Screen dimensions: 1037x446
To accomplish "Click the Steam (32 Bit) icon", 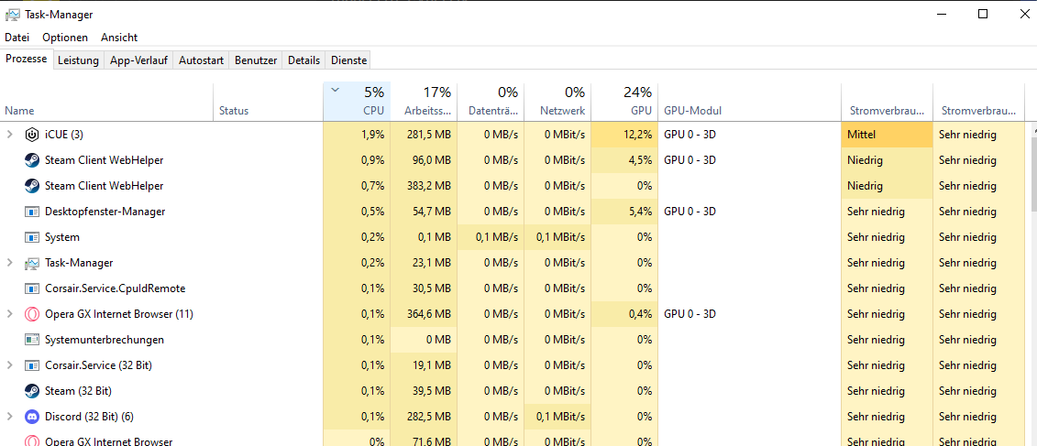I will pos(32,390).
